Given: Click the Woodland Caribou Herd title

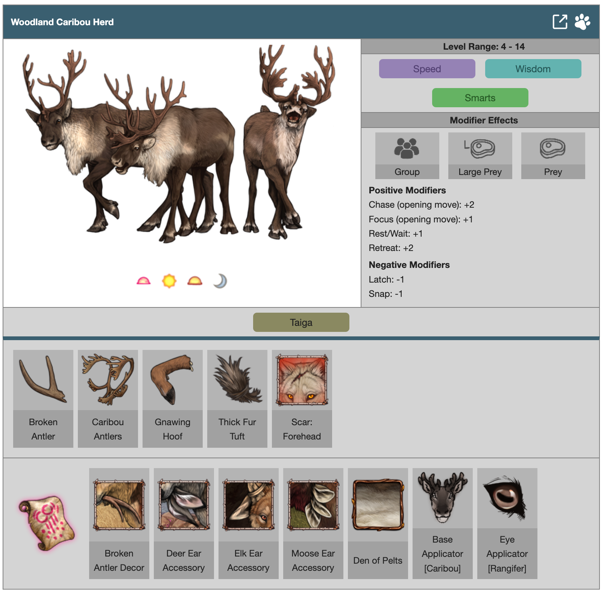Looking at the screenshot, I should tap(62, 22).
